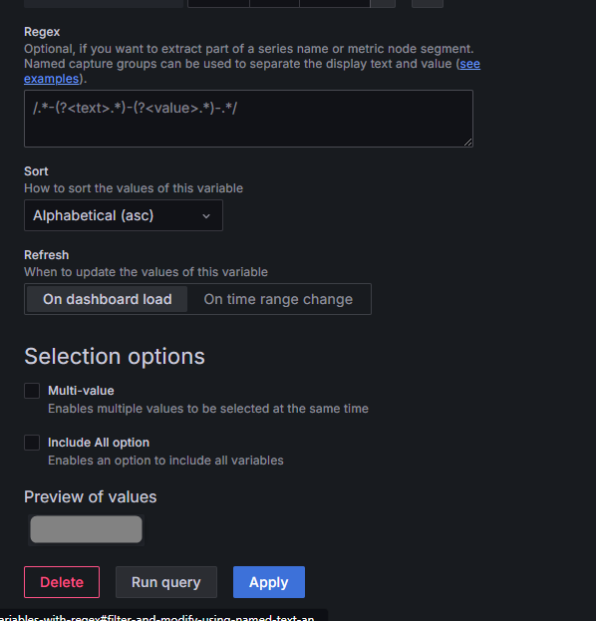The height and width of the screenshot is (621, 596).
Task: Apply the variable changes
Action: (x=269, y=582)
